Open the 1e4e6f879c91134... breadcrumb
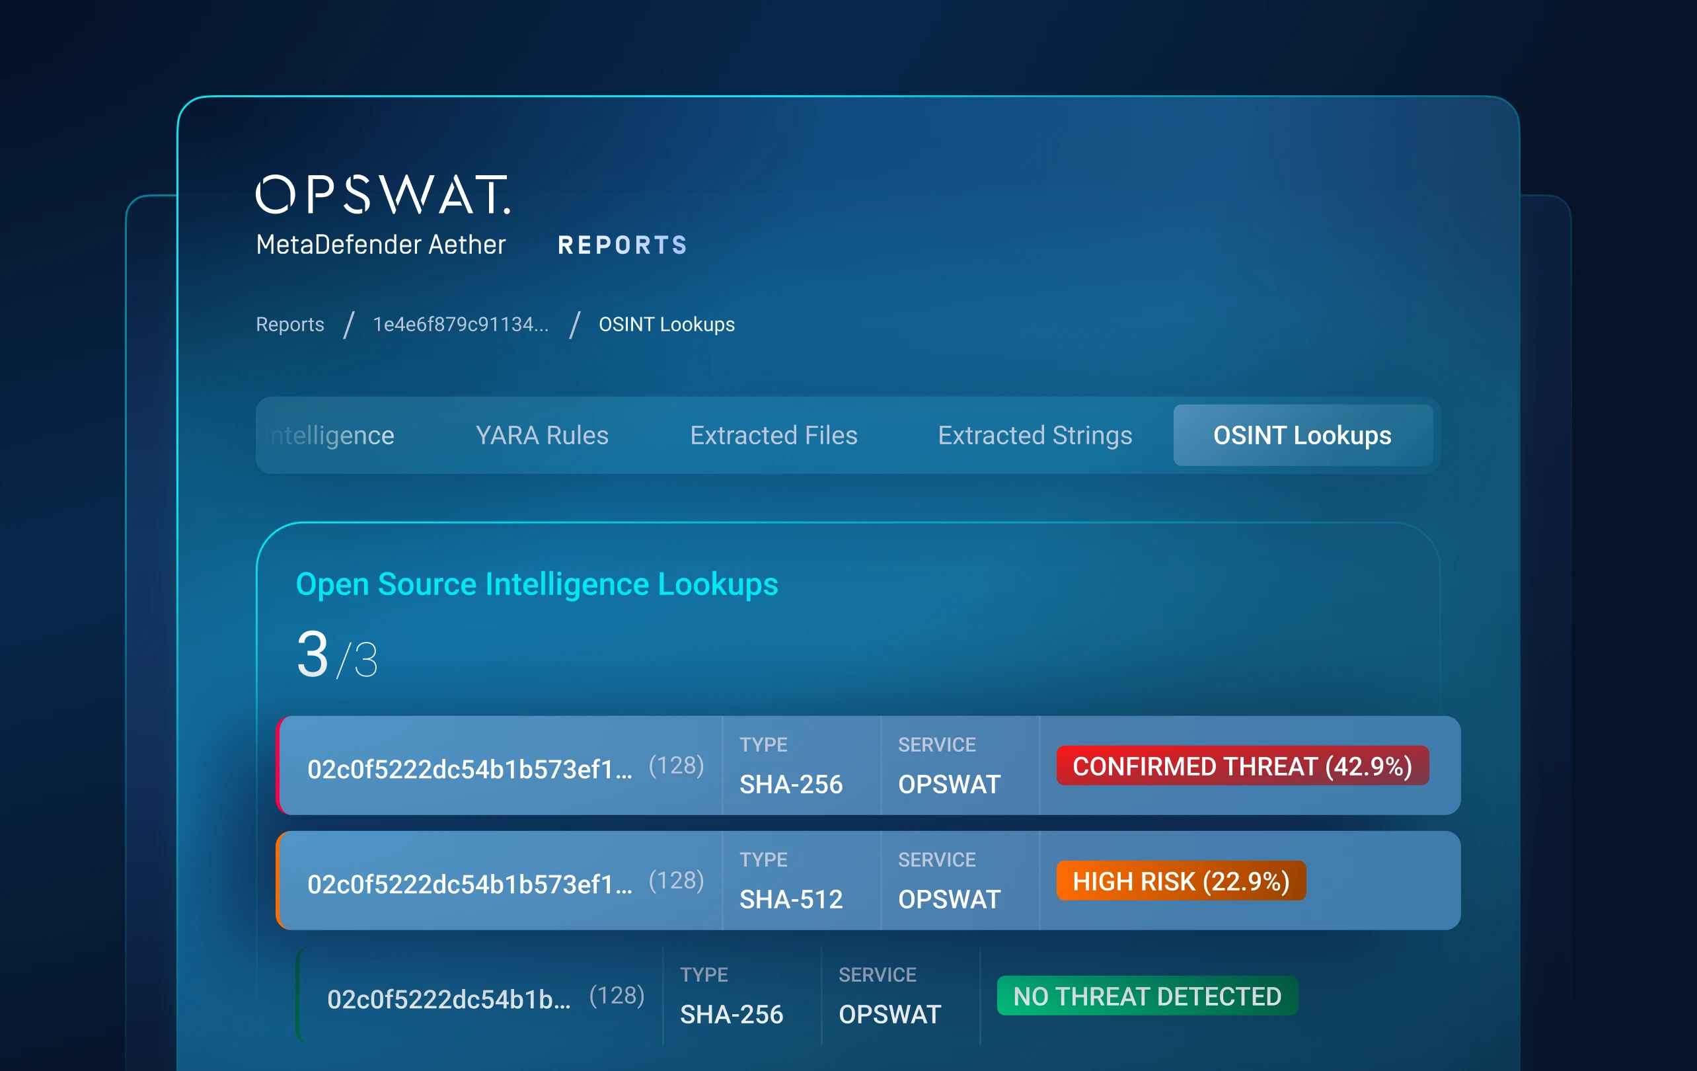1697x1071 pixels. tap(460, 325)
